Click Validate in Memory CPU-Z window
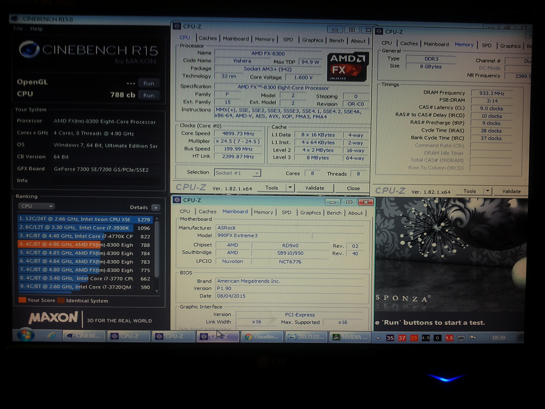Viewport: 545px width, 409px height. click(511, 191)
